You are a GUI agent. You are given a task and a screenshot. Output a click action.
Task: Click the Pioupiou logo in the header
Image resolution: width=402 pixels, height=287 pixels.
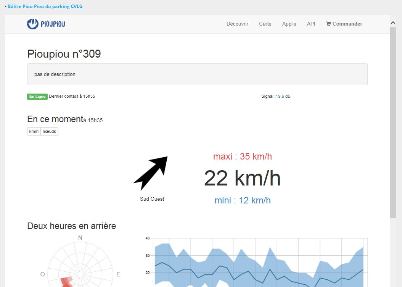pyautogui.click(x=46, y=24)
